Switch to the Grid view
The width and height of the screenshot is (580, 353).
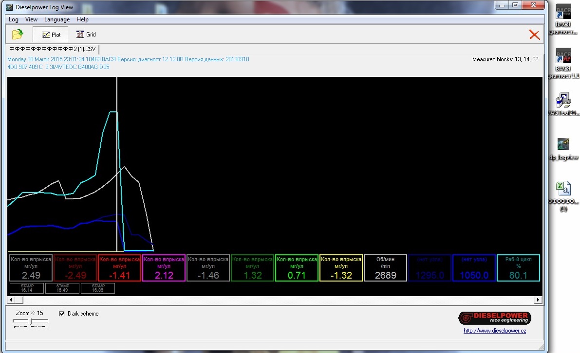(x=86, y=35)
